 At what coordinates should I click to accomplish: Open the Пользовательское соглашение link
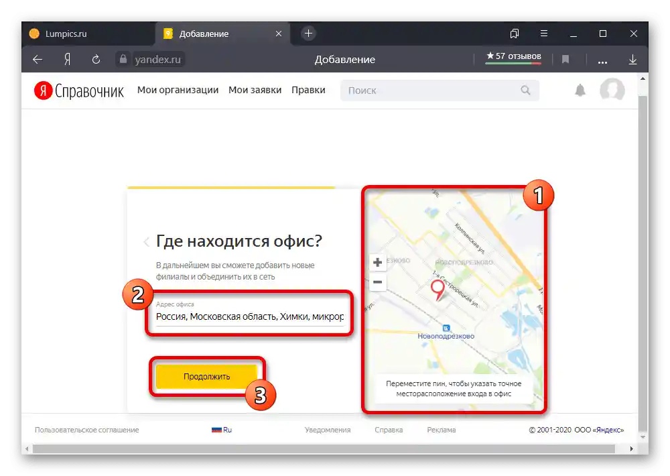coord(86,430)
